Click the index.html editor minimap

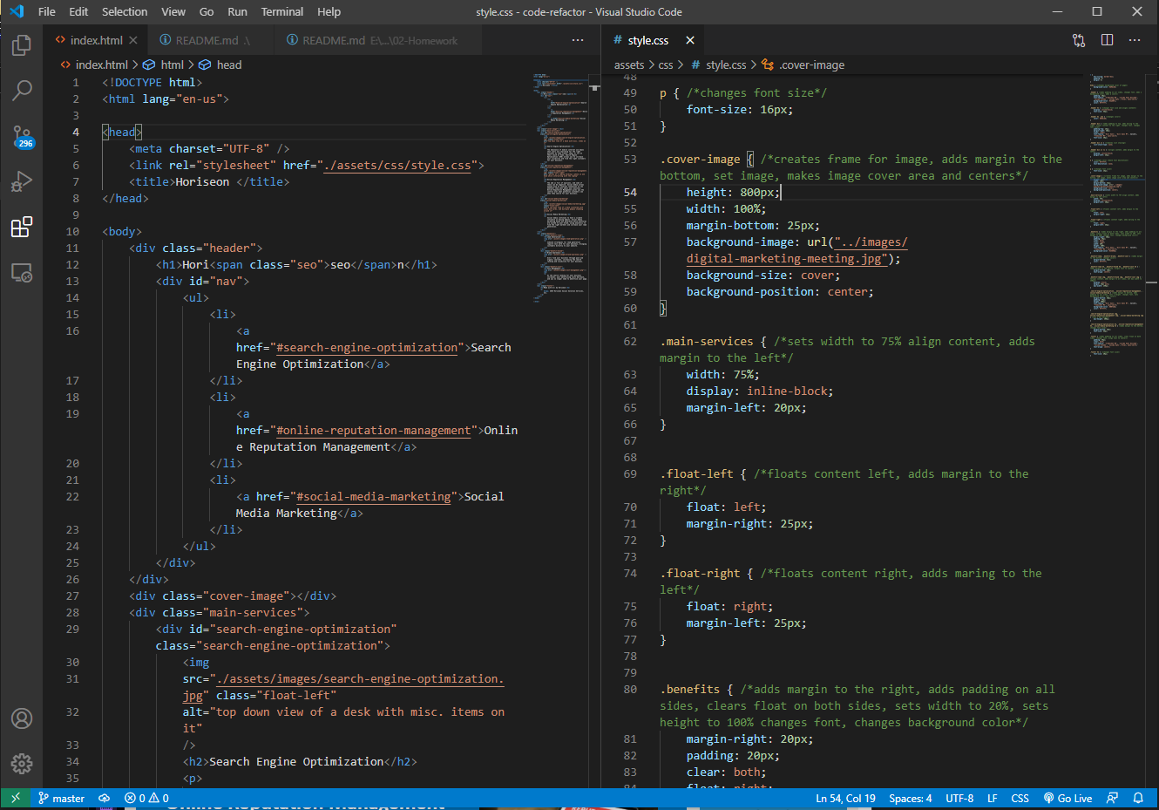tap(560, 187)
